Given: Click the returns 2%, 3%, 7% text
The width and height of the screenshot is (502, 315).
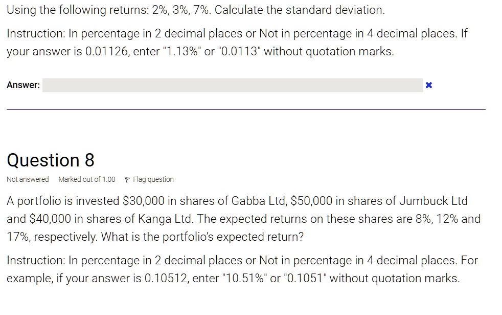Looking at the screenshot, I should pos(181,10).
